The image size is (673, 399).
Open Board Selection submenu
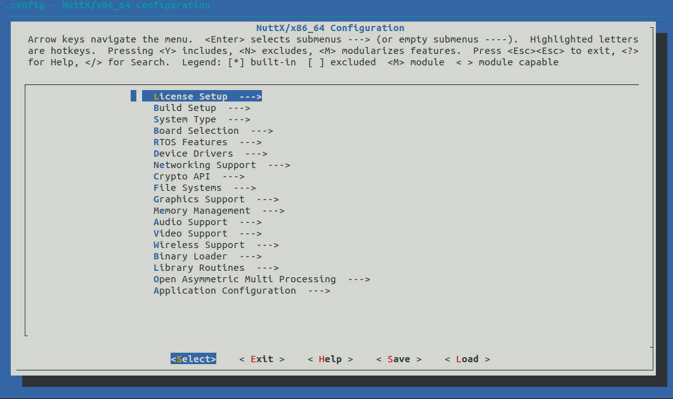pos(213,131)
